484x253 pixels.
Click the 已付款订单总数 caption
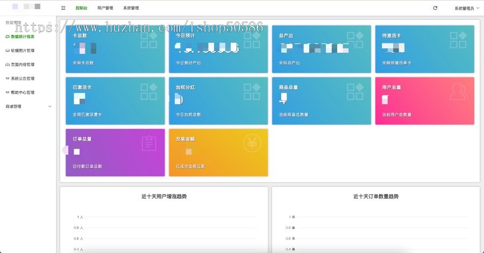[x=87, y=167]
